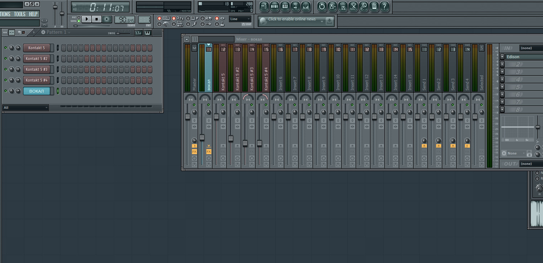Switch playback to Song mode
The width and height of the screenshot is (543, 263).
tap(79, 21)
